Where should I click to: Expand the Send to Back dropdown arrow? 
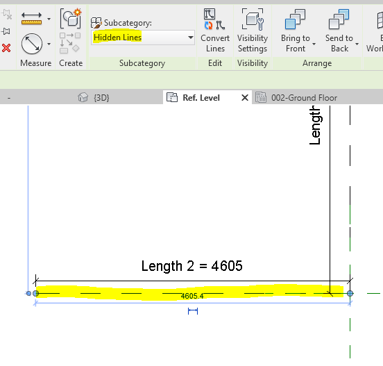357,44
